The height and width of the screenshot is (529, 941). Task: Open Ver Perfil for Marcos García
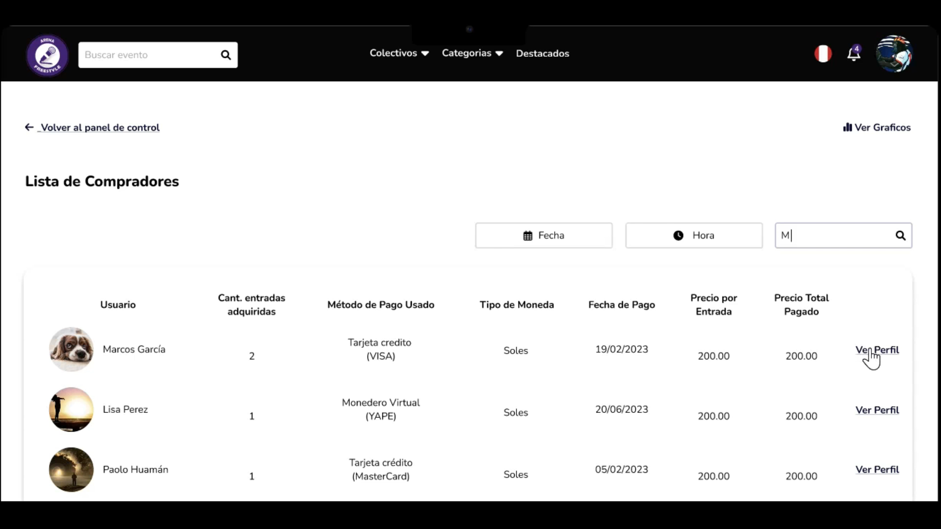click(877, 350)
